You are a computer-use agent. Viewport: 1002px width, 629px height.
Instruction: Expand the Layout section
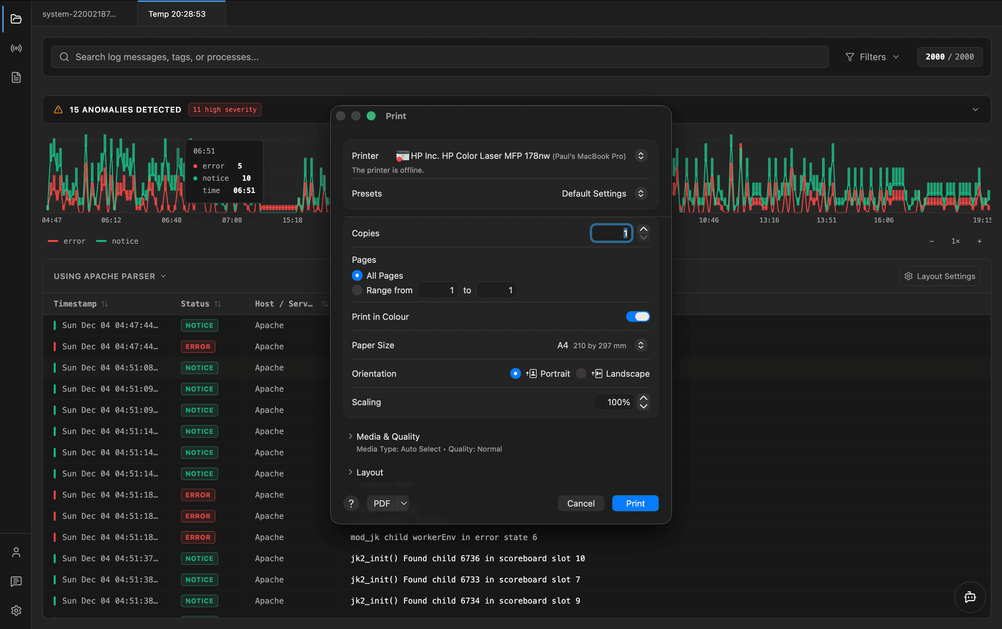[x=350, y=472]
